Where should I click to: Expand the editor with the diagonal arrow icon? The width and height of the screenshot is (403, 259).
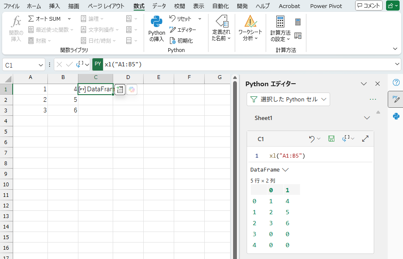[365, 139]
